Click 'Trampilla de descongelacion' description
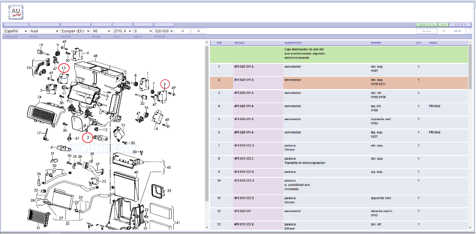Viewport: 476px width, 234px height. click(305, 163)
